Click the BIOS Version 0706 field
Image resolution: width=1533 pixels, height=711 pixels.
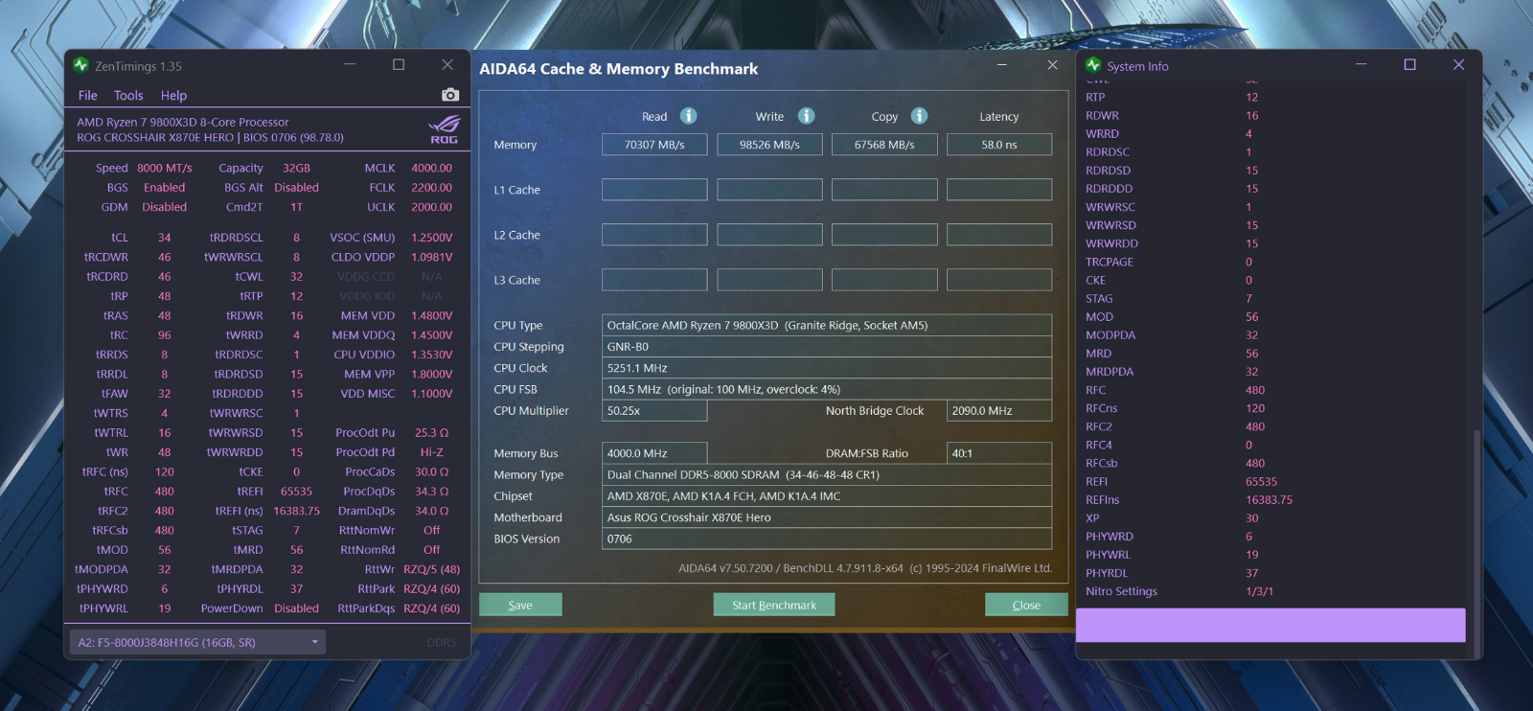pos(827,539)
